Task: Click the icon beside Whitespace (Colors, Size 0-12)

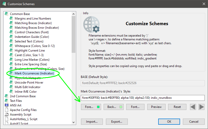Action: pyautogui.click(x=11, y=46)
